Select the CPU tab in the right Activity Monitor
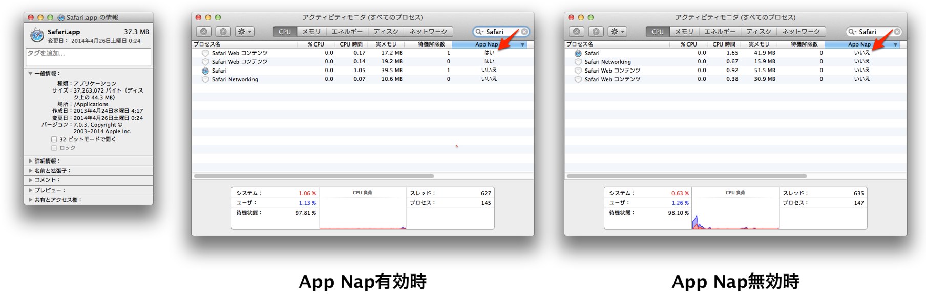The image size is (926, 297). point(658,32)
